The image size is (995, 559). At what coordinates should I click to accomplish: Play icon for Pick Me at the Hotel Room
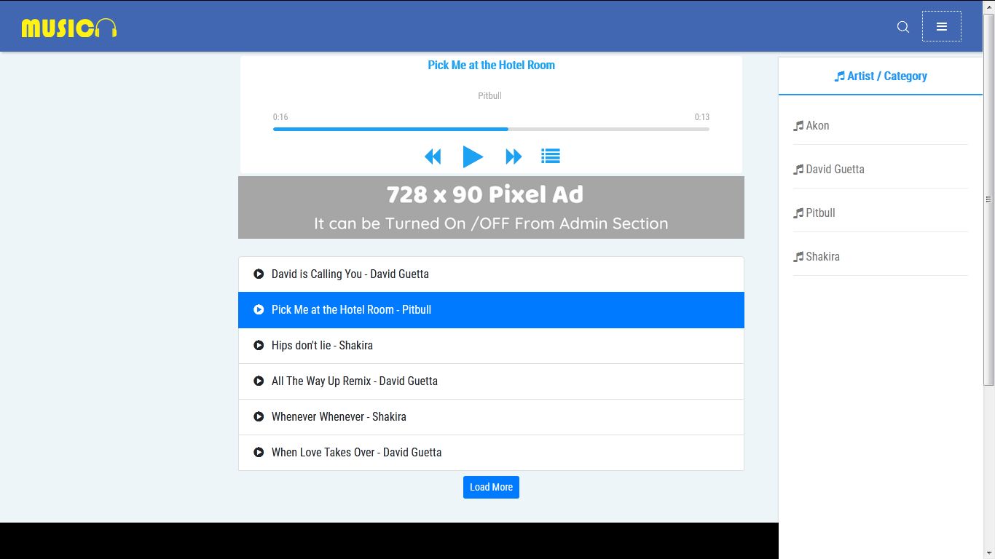(259, 309)
